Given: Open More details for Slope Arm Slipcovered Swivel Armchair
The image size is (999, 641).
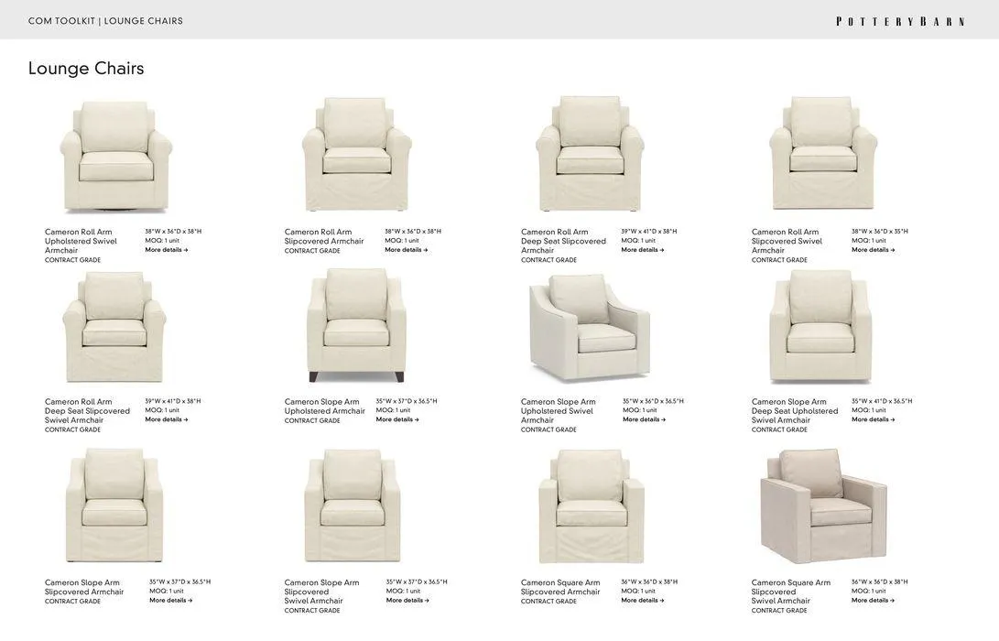Looking at the screenshot, I should (x=407, y=600).
